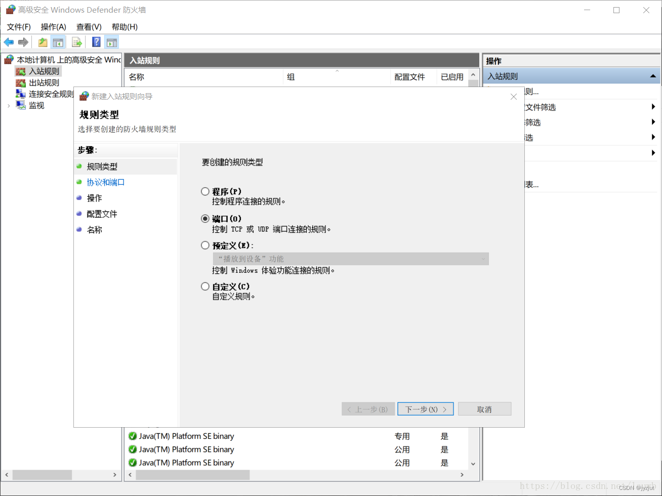
Task: Expand the 文件筛选 submenu arrow in the actions pane
Action: [x=653, y=107]
